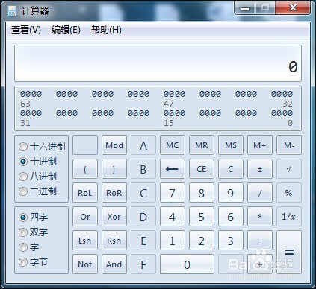Click the CE clear entry button
Viewport: 316px width, 289px height.
pyautogui.click(x=202, y=169)
